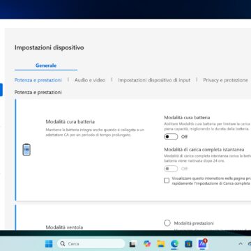Image resolution: width=251 pixels, height=251 pixels.
Task: Click the battery icon beside Modalità cura batteria
Action: [x=26, y=150]
